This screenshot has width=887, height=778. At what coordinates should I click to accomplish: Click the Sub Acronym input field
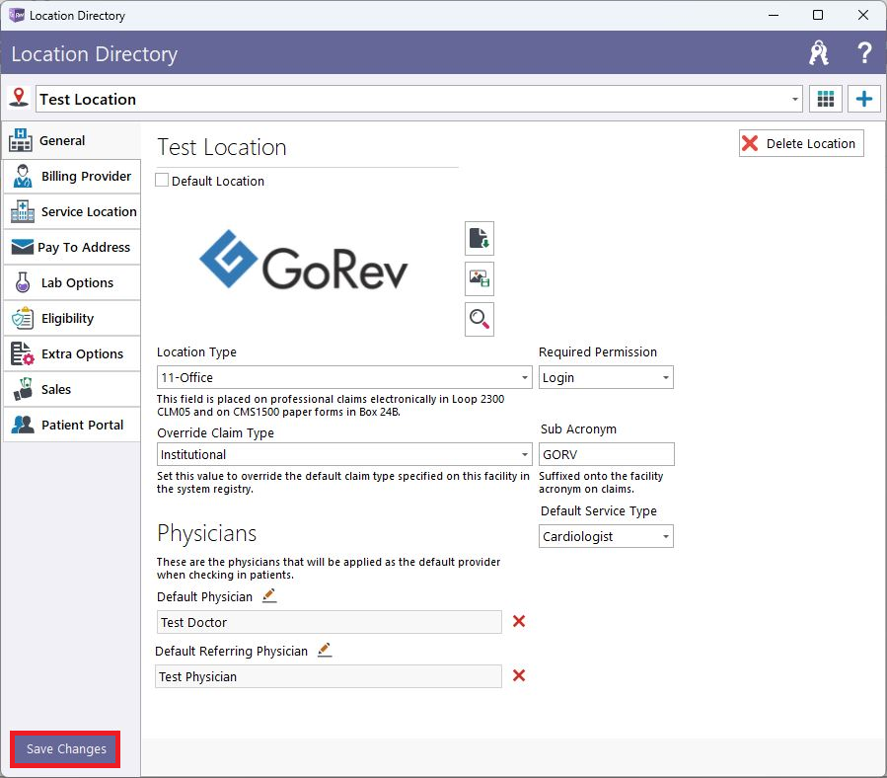pos(606,454)
